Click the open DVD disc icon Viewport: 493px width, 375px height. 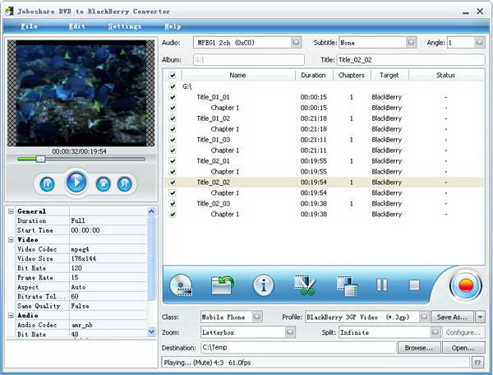(181, 285)
